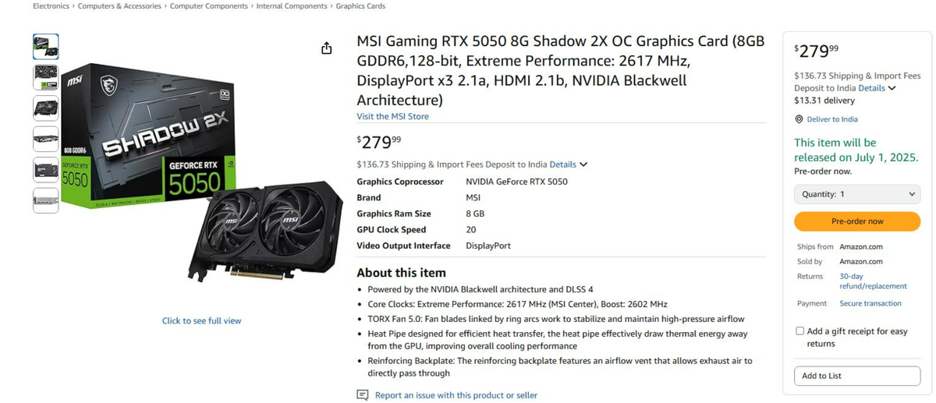This screenshot has height=403, width=936.
Task: Enable the gift receipt checkbox
Action: 799,331
